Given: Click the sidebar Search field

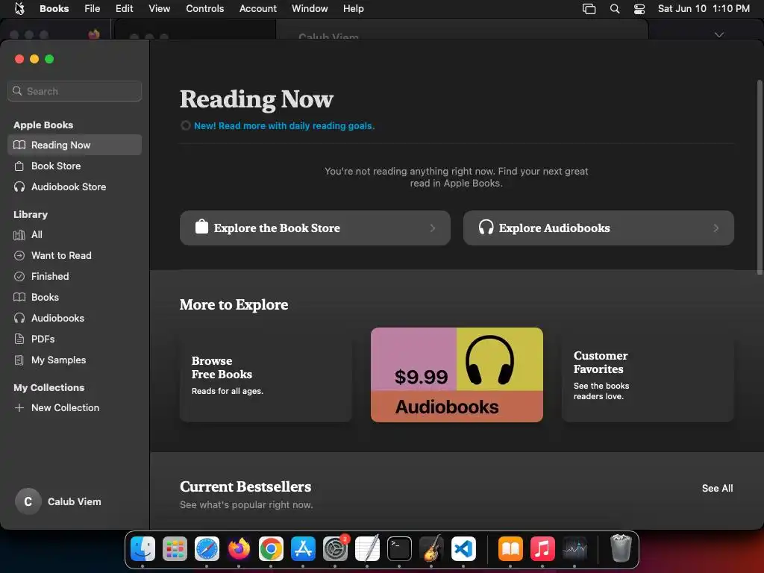Looking at the screenshot, I should pos(75,91).
